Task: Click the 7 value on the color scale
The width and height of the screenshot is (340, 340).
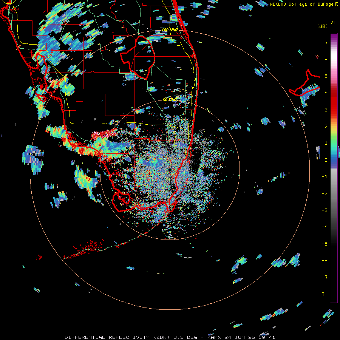Action: [326, 42]
